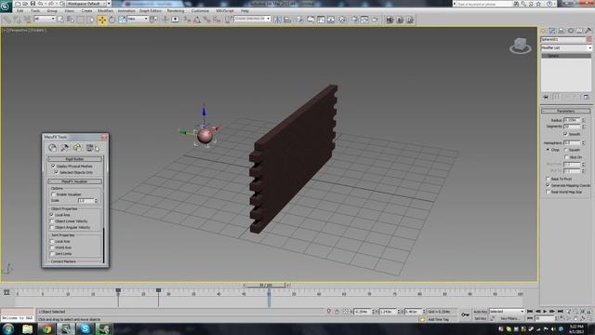Click the Select by Name icon
The height and width of the screenshot is (335, 595).
click(x=71, y=20)
